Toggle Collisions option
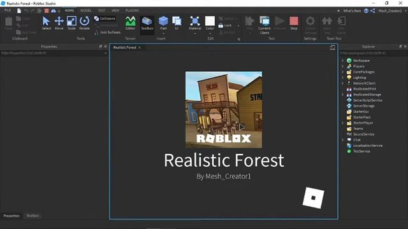Image resolution: width=408 pixels, height=229 pixels. [105, 18]
